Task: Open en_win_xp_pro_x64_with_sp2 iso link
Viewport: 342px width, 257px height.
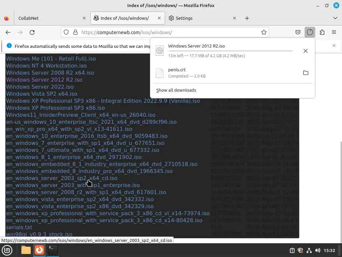Action: point(69,129)
